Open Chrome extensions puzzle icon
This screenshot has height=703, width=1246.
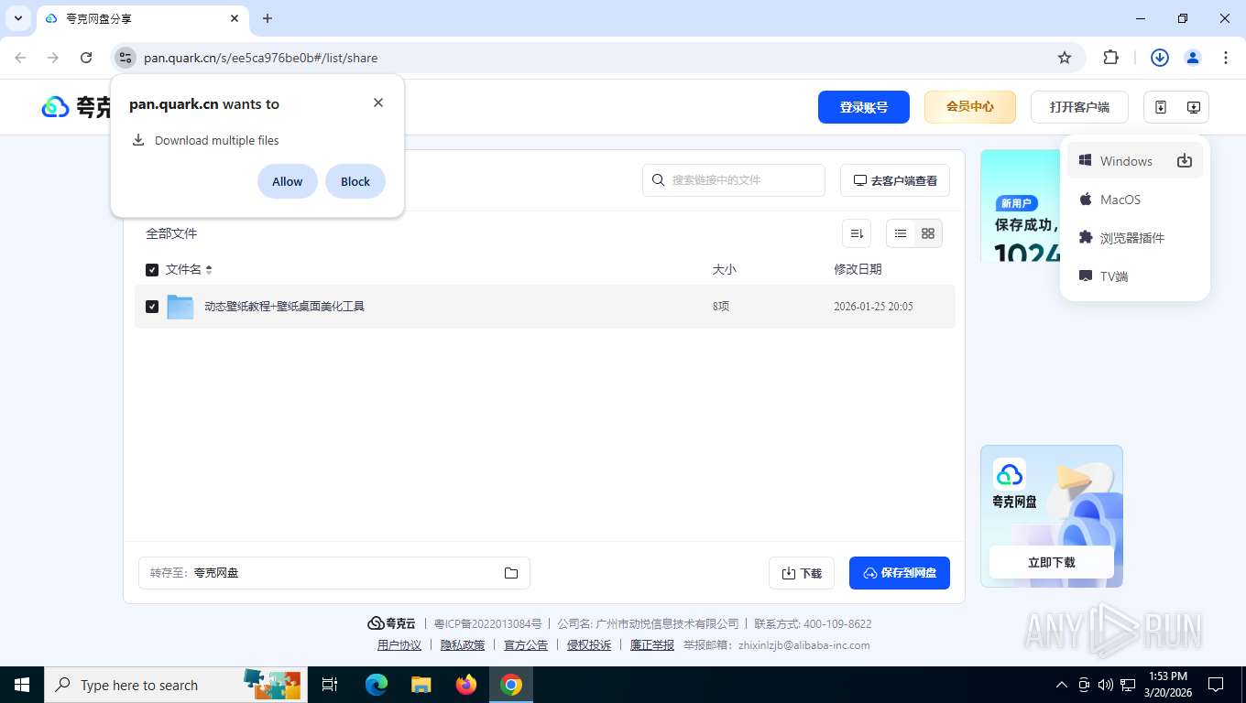pos(1111,58)
